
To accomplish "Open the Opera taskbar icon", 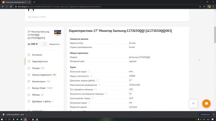I will (29, 120).
